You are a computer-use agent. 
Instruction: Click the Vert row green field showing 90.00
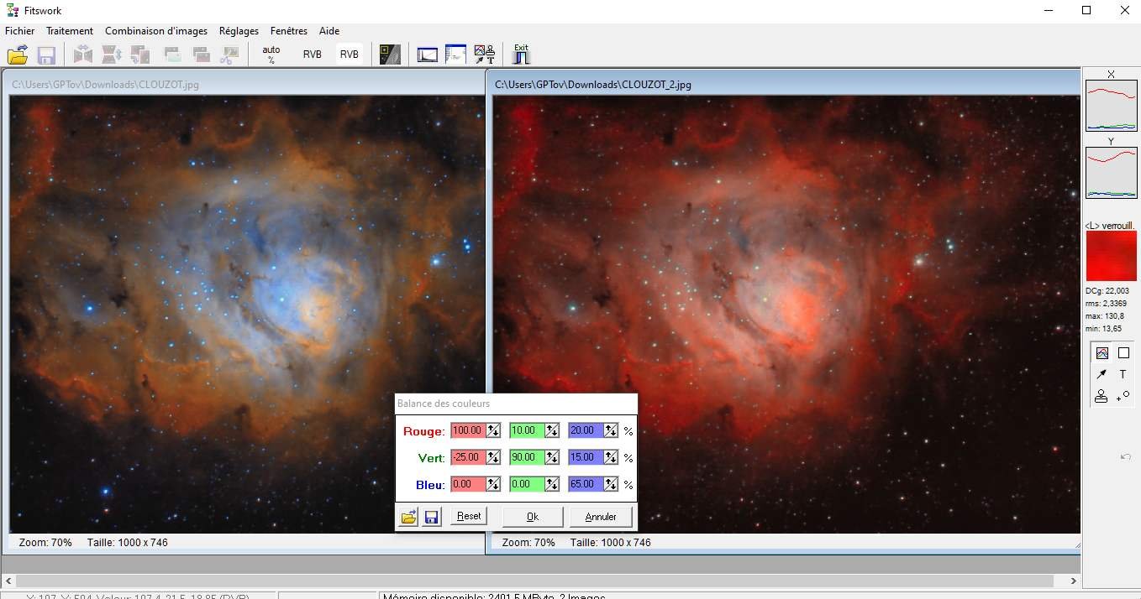(527, 457)
